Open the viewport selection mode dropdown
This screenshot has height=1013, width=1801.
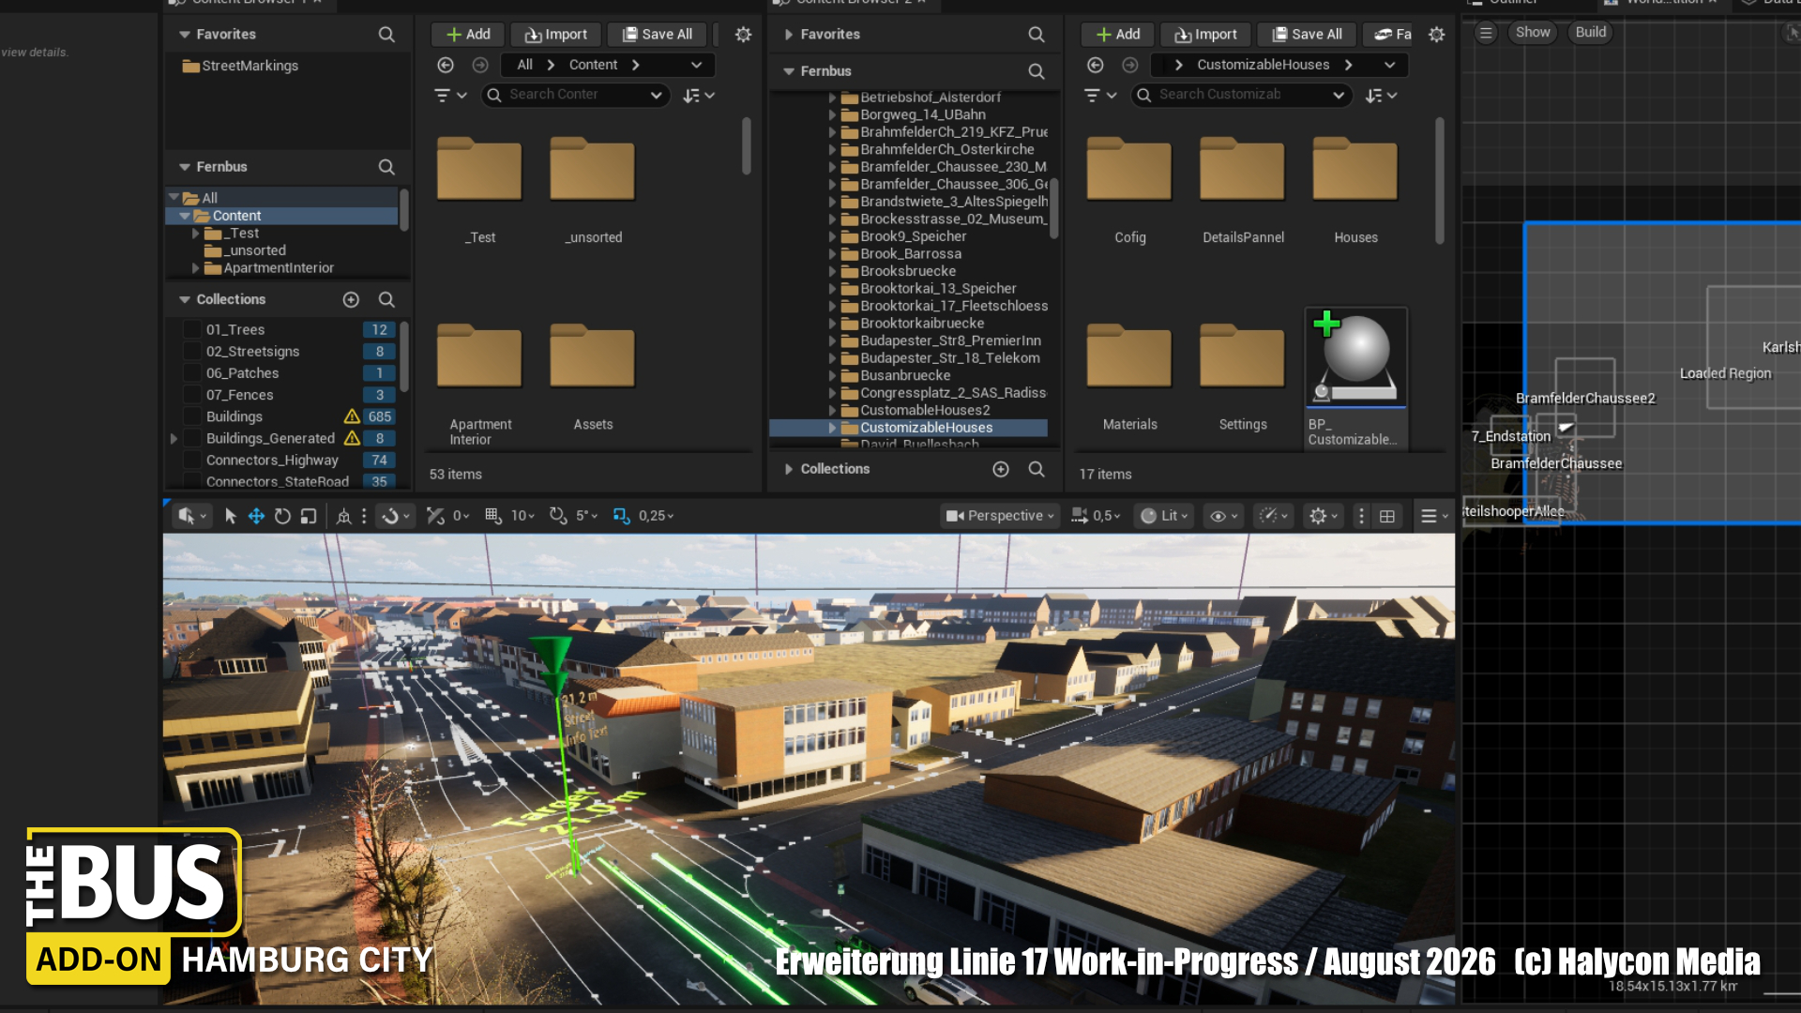[x=191, y=516]
